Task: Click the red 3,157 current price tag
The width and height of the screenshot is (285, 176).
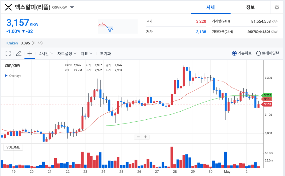Action: point(267,104)
